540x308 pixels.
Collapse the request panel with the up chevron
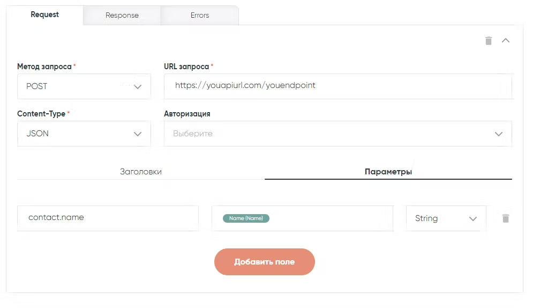[505, 41]
